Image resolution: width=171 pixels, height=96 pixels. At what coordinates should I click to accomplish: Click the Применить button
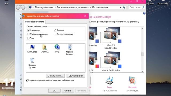[81, 91]
